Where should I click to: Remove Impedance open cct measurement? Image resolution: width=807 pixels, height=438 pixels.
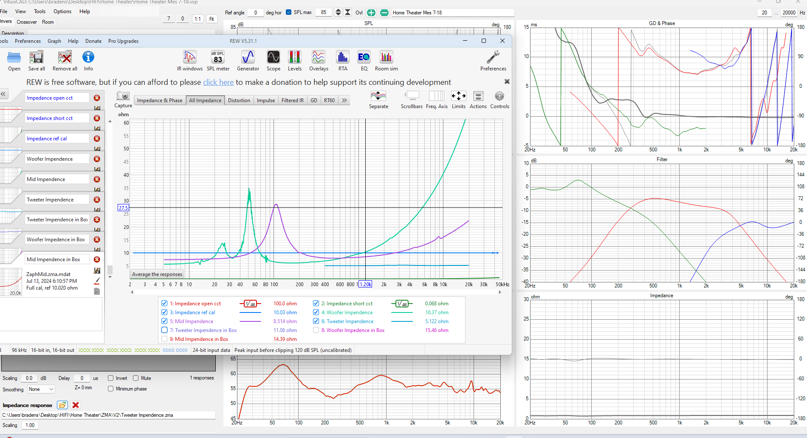pos(97,98)
